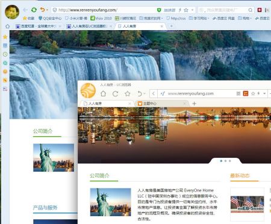Click the lightning speed mode icon in the back browser

(x=180, y=10)
